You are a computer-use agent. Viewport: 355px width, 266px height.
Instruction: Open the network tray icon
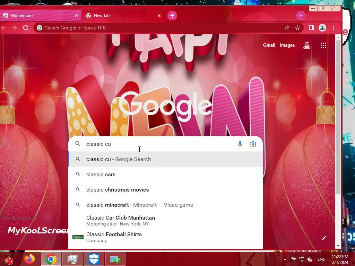point(301,259)
